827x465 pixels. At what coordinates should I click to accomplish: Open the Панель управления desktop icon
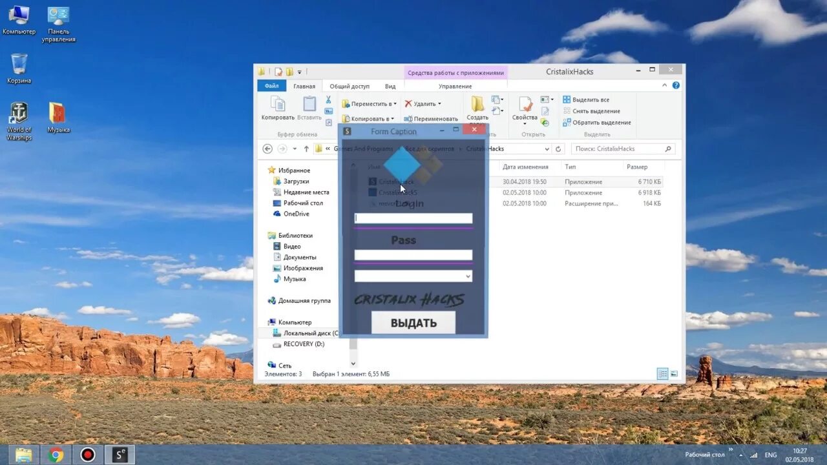tap(59, 24)
